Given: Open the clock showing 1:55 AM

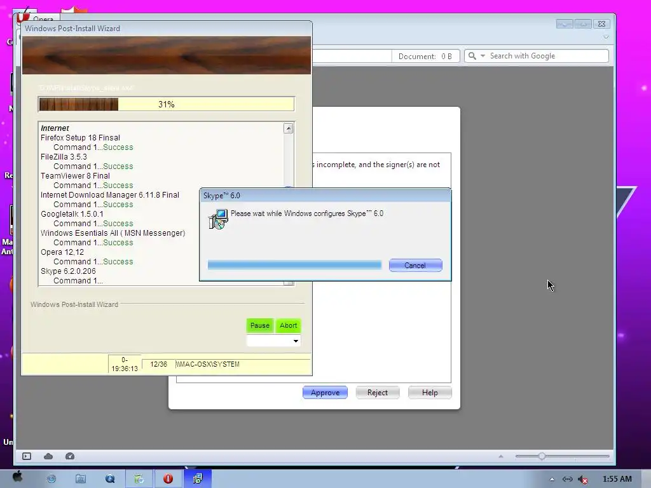Looking at the screenshot, I should coord(617,479).
